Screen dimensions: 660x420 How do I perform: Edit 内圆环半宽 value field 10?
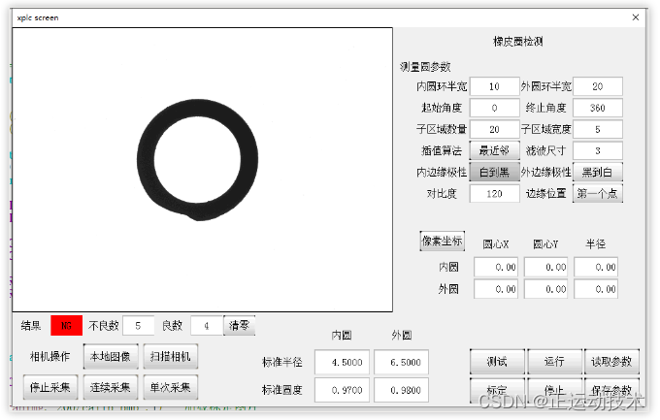click(494, 86)
